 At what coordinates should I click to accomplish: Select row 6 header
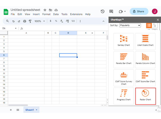coord(4,55)
